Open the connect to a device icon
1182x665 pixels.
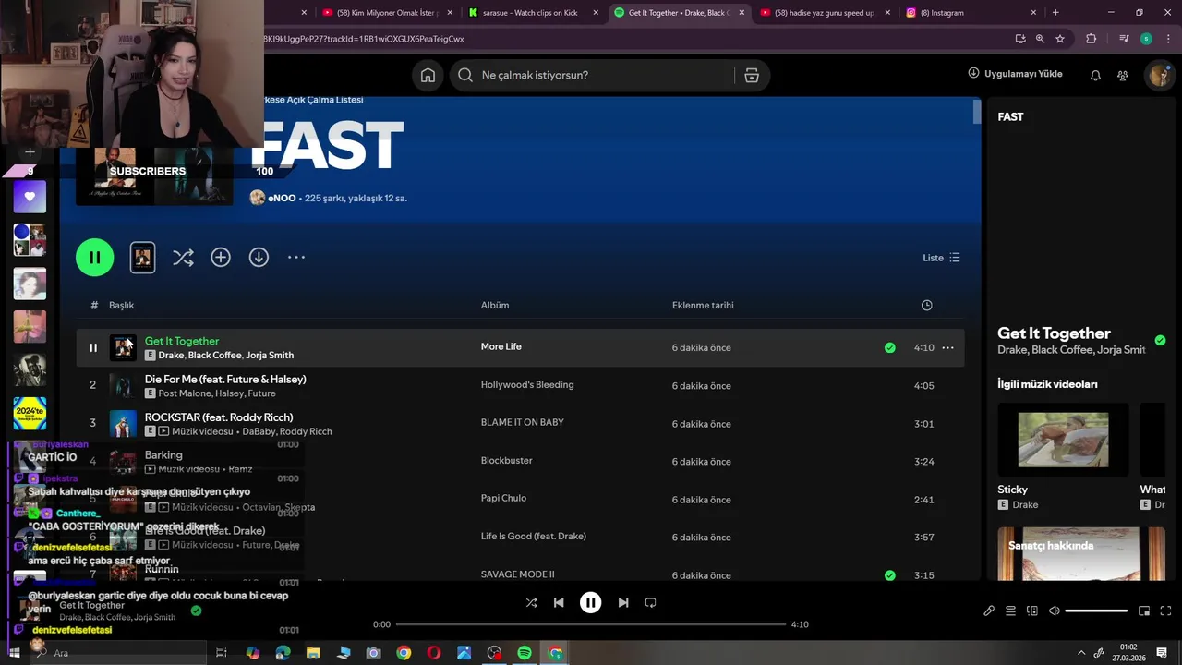[1032, 611]
